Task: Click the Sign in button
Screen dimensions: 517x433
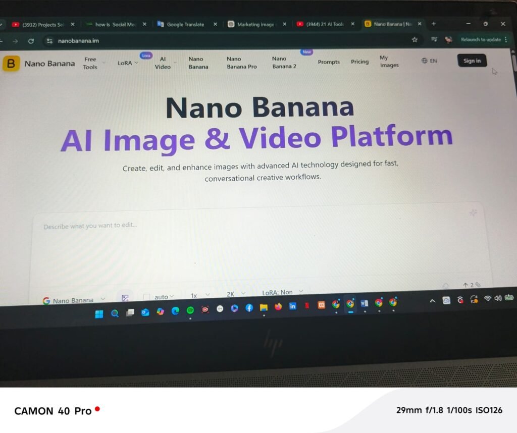Action: coord(472,61)
